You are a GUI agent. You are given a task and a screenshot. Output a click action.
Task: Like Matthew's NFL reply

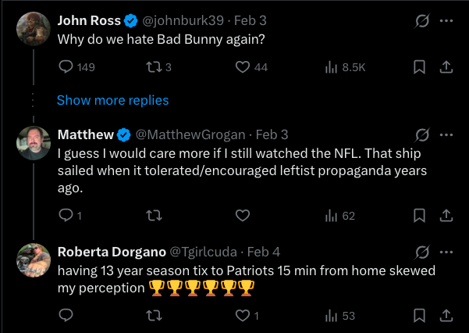pos(242,215)
